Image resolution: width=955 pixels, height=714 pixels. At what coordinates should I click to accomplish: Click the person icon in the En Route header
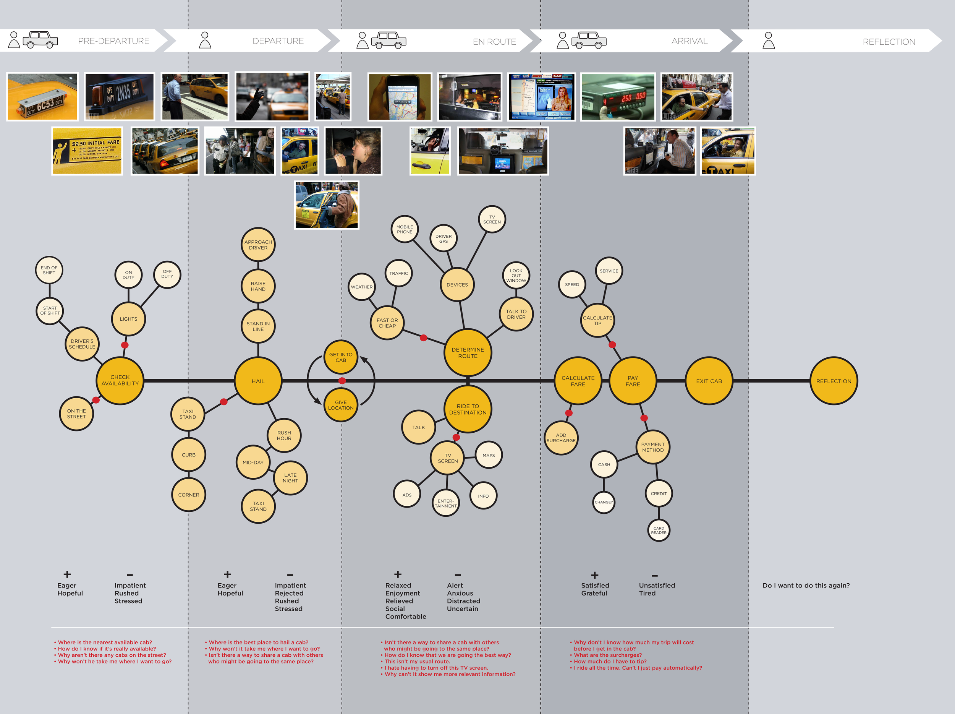coord(363,40)
